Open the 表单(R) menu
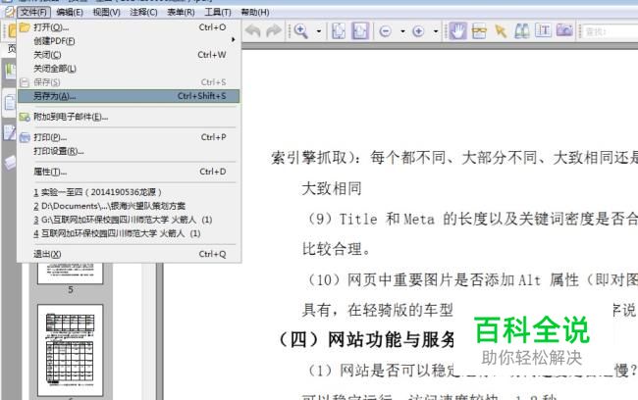 click(181, 12)
